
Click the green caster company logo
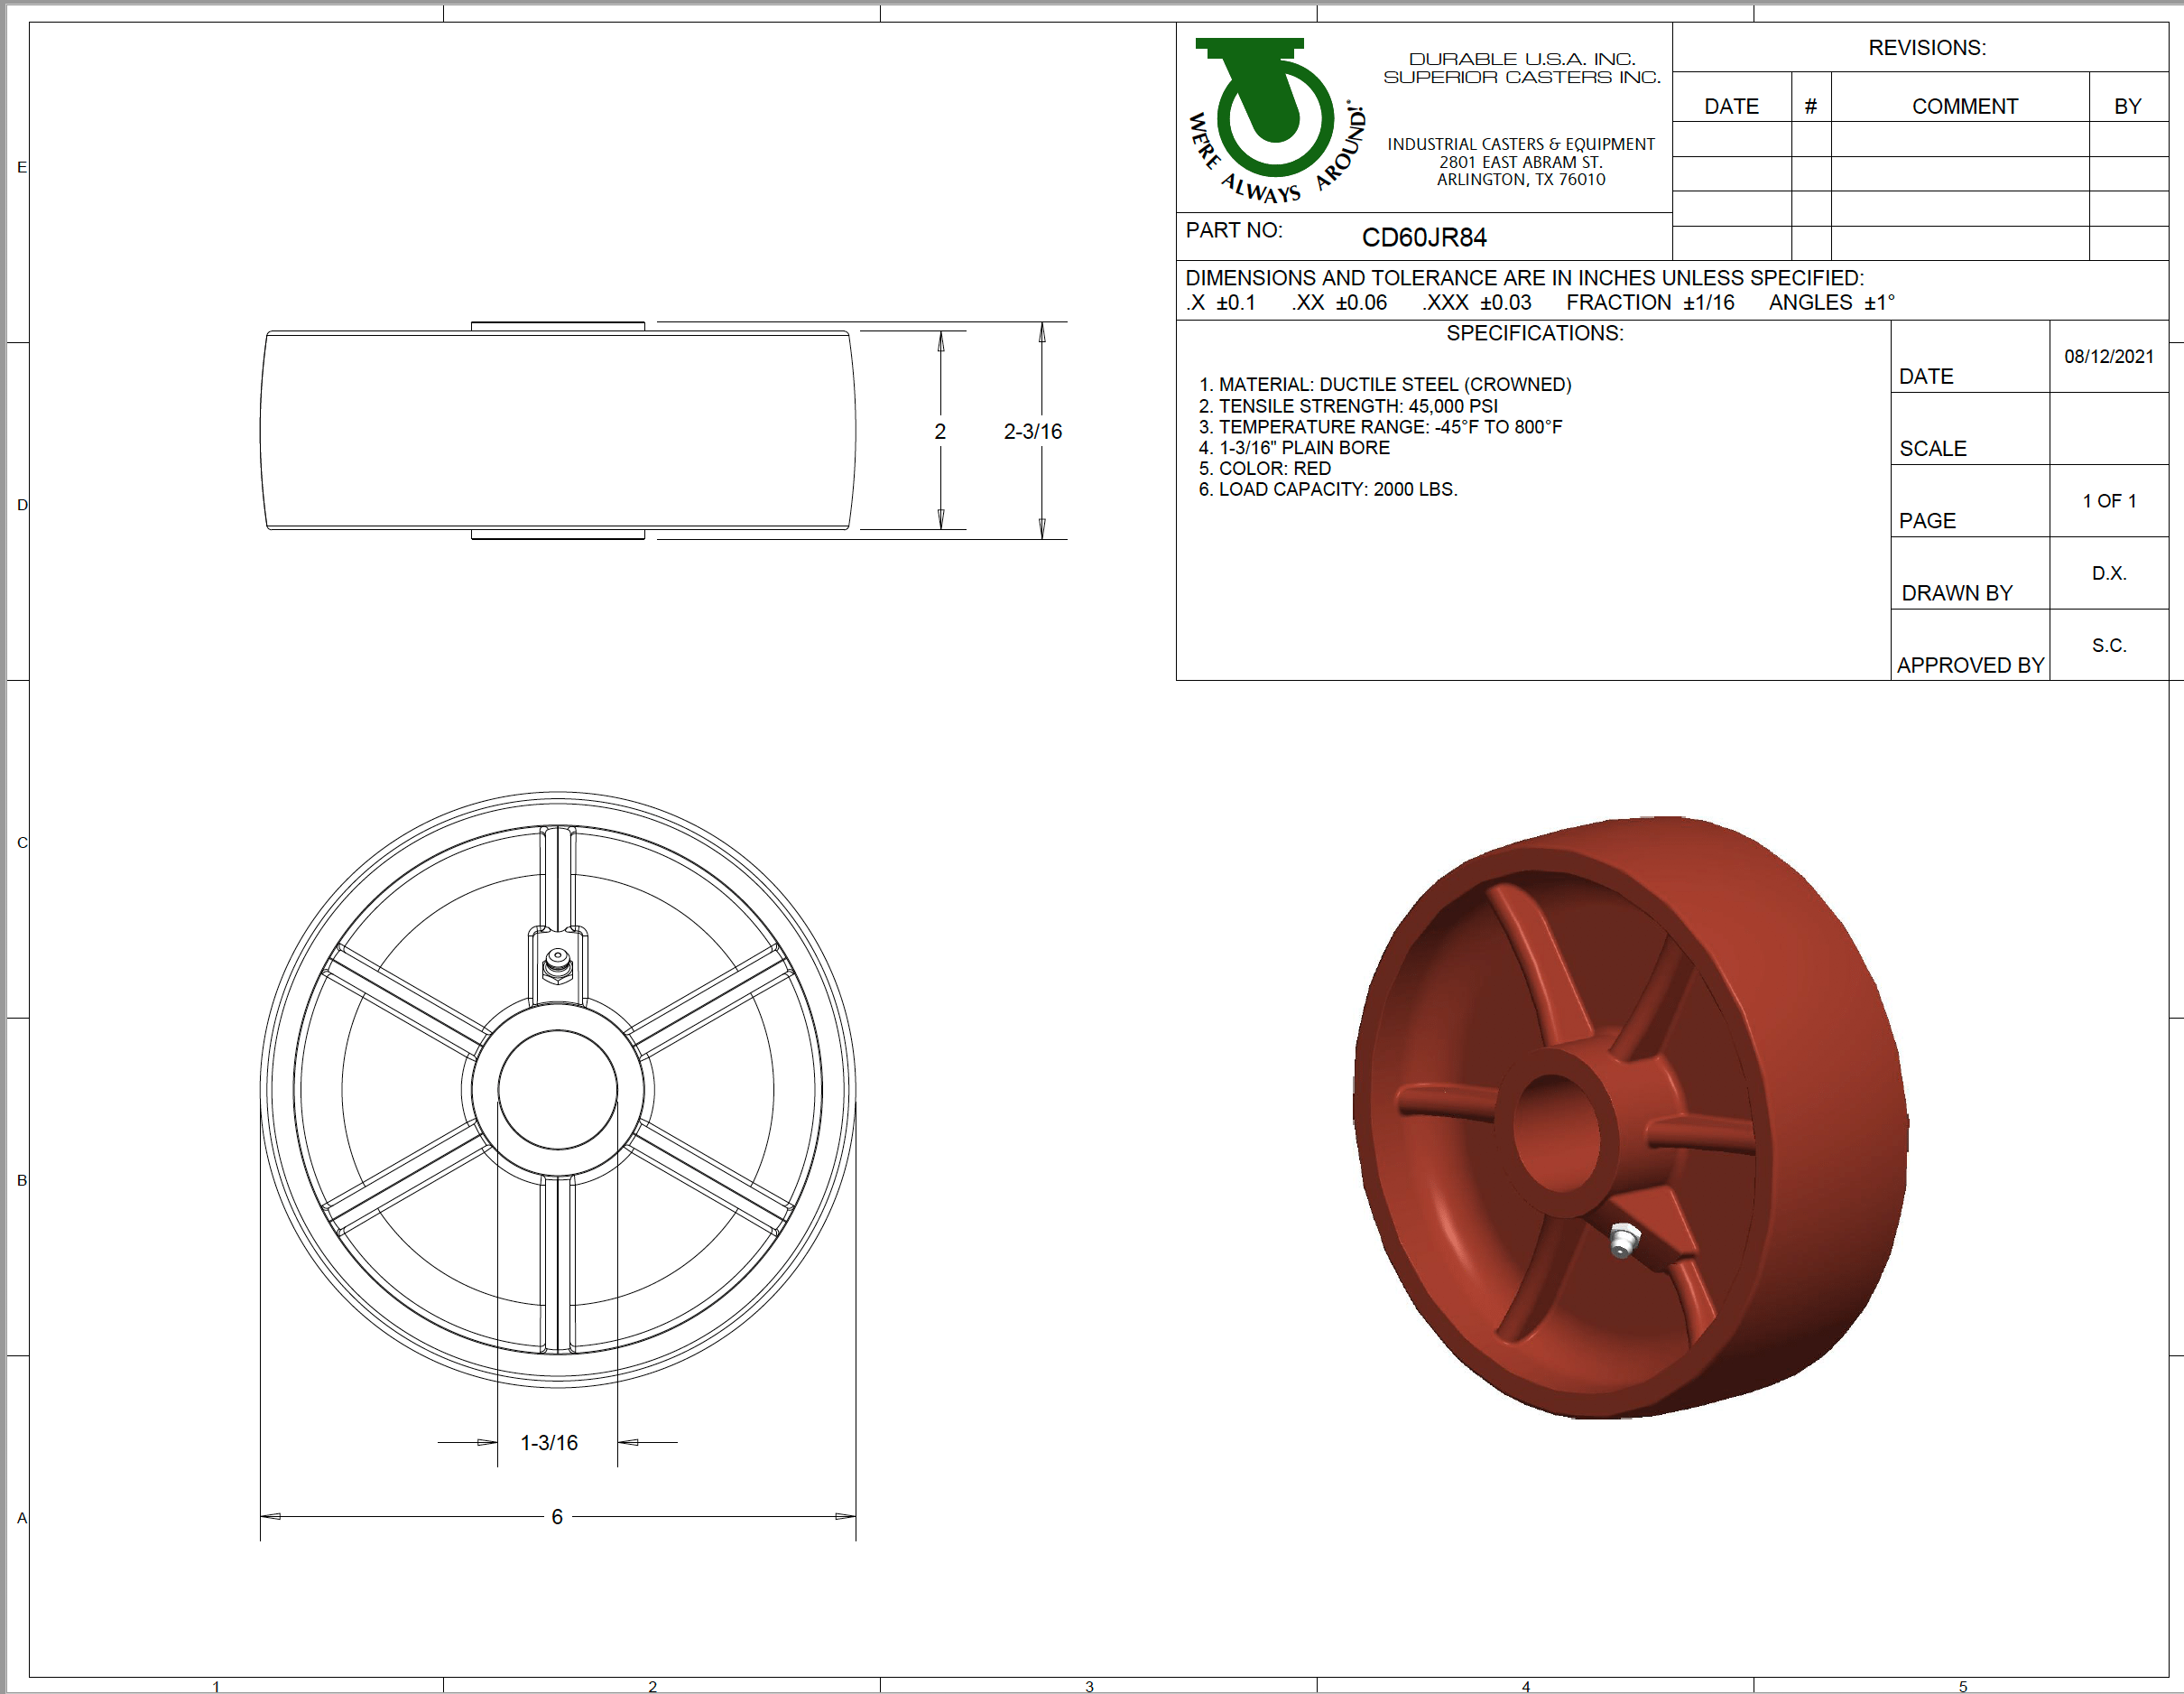pos(1276,120)
